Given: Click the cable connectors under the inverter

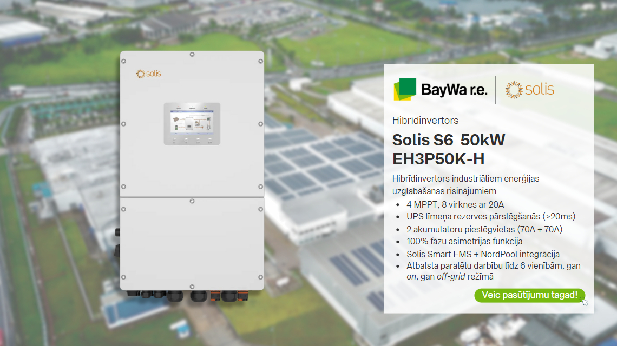Looking at the screenshot, I should (x=187, y=296).
